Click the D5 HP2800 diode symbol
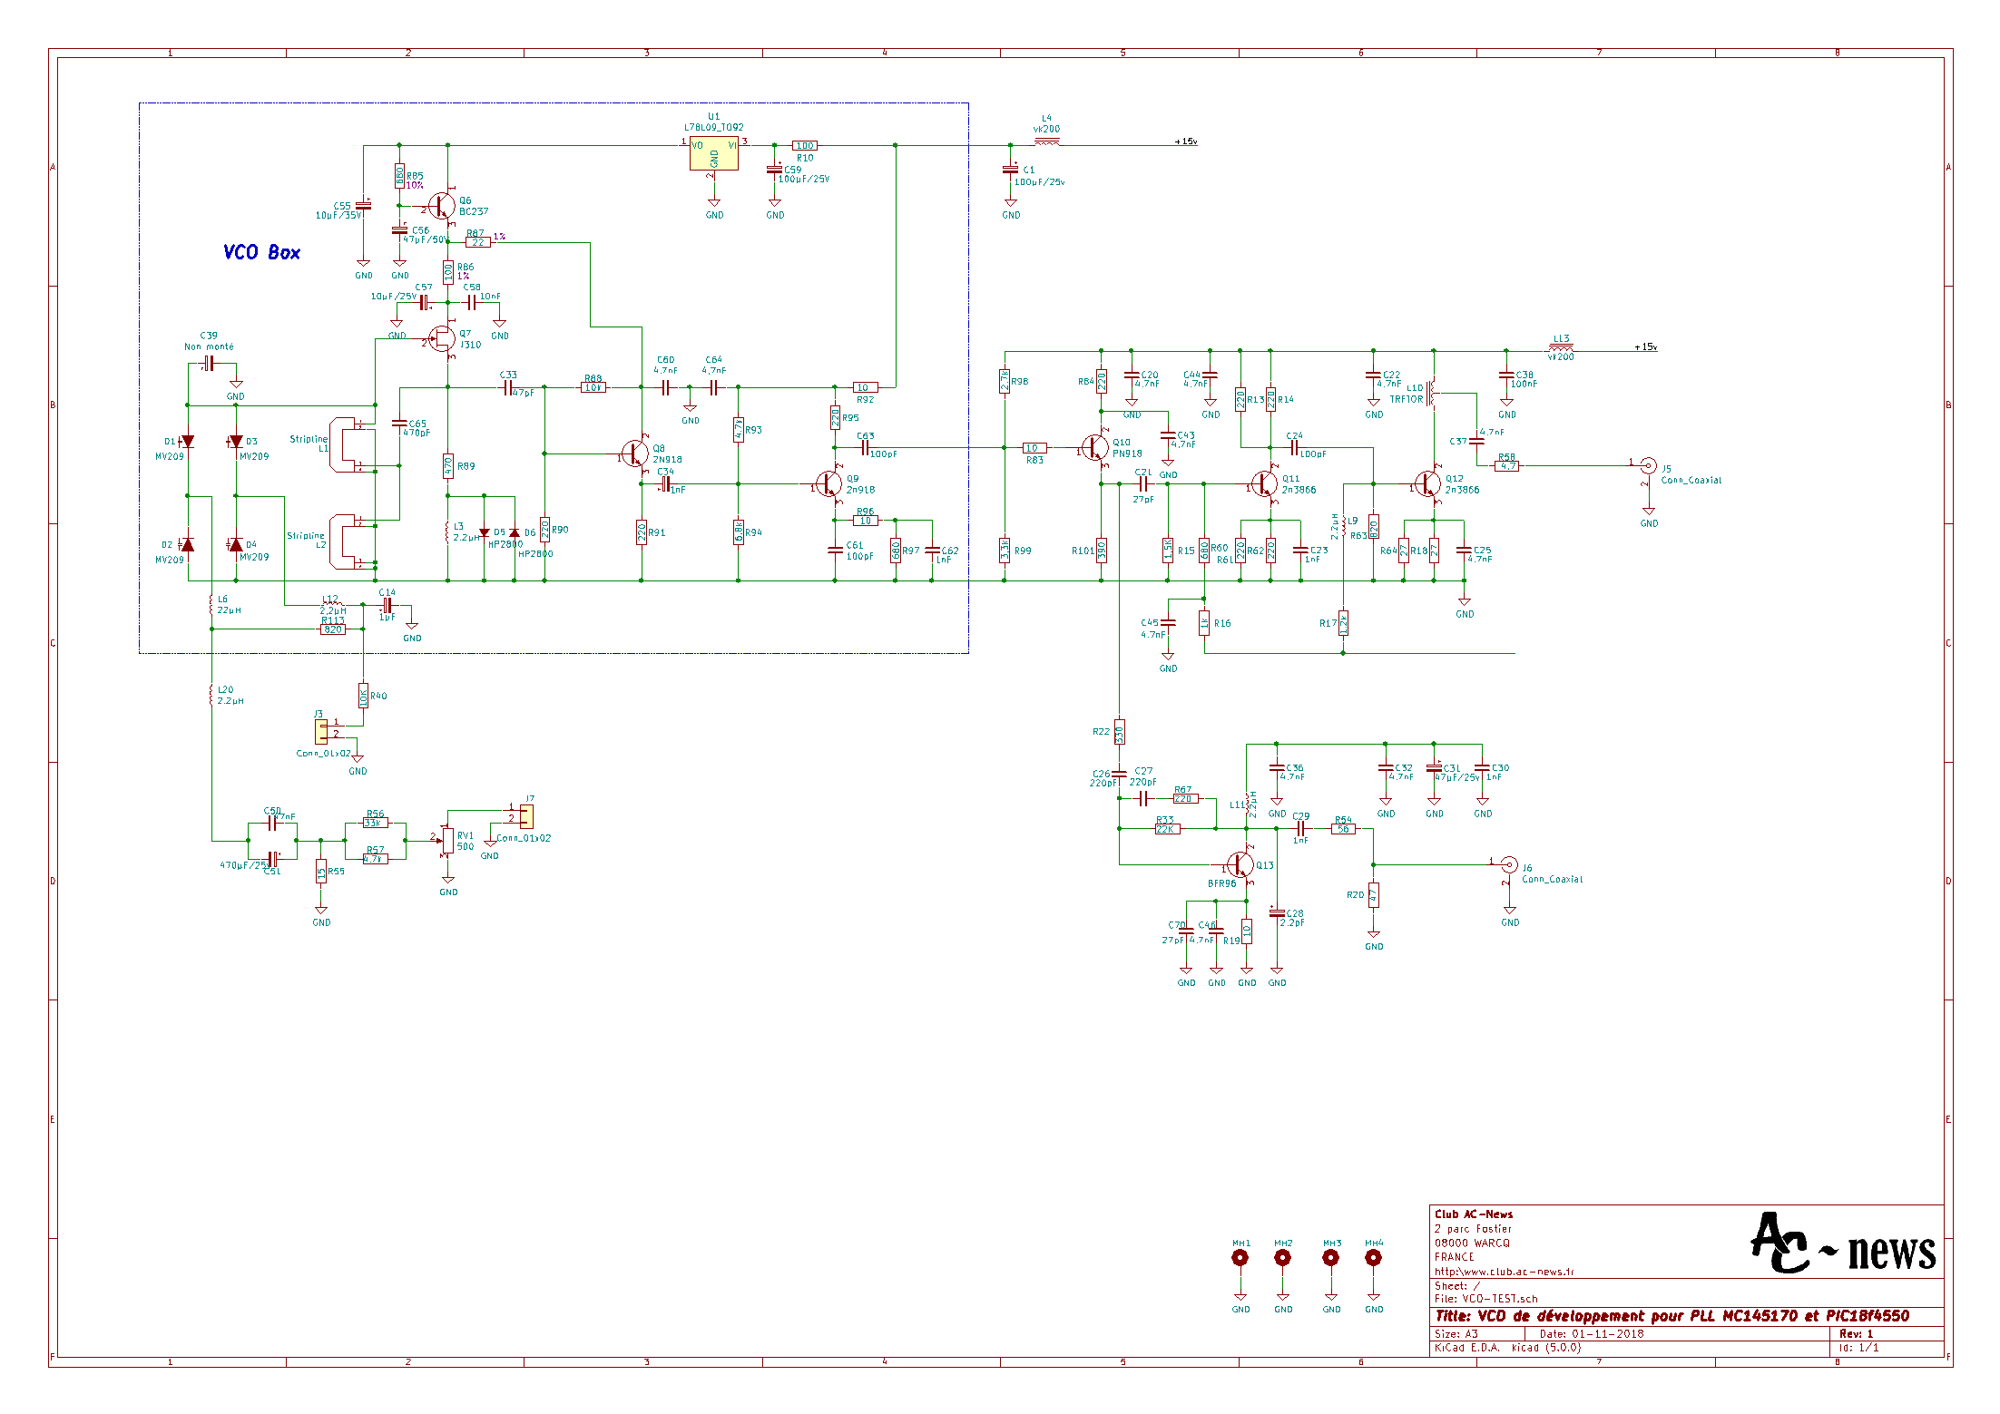This screenshot has height=1414, width=2000. (485, 532)
